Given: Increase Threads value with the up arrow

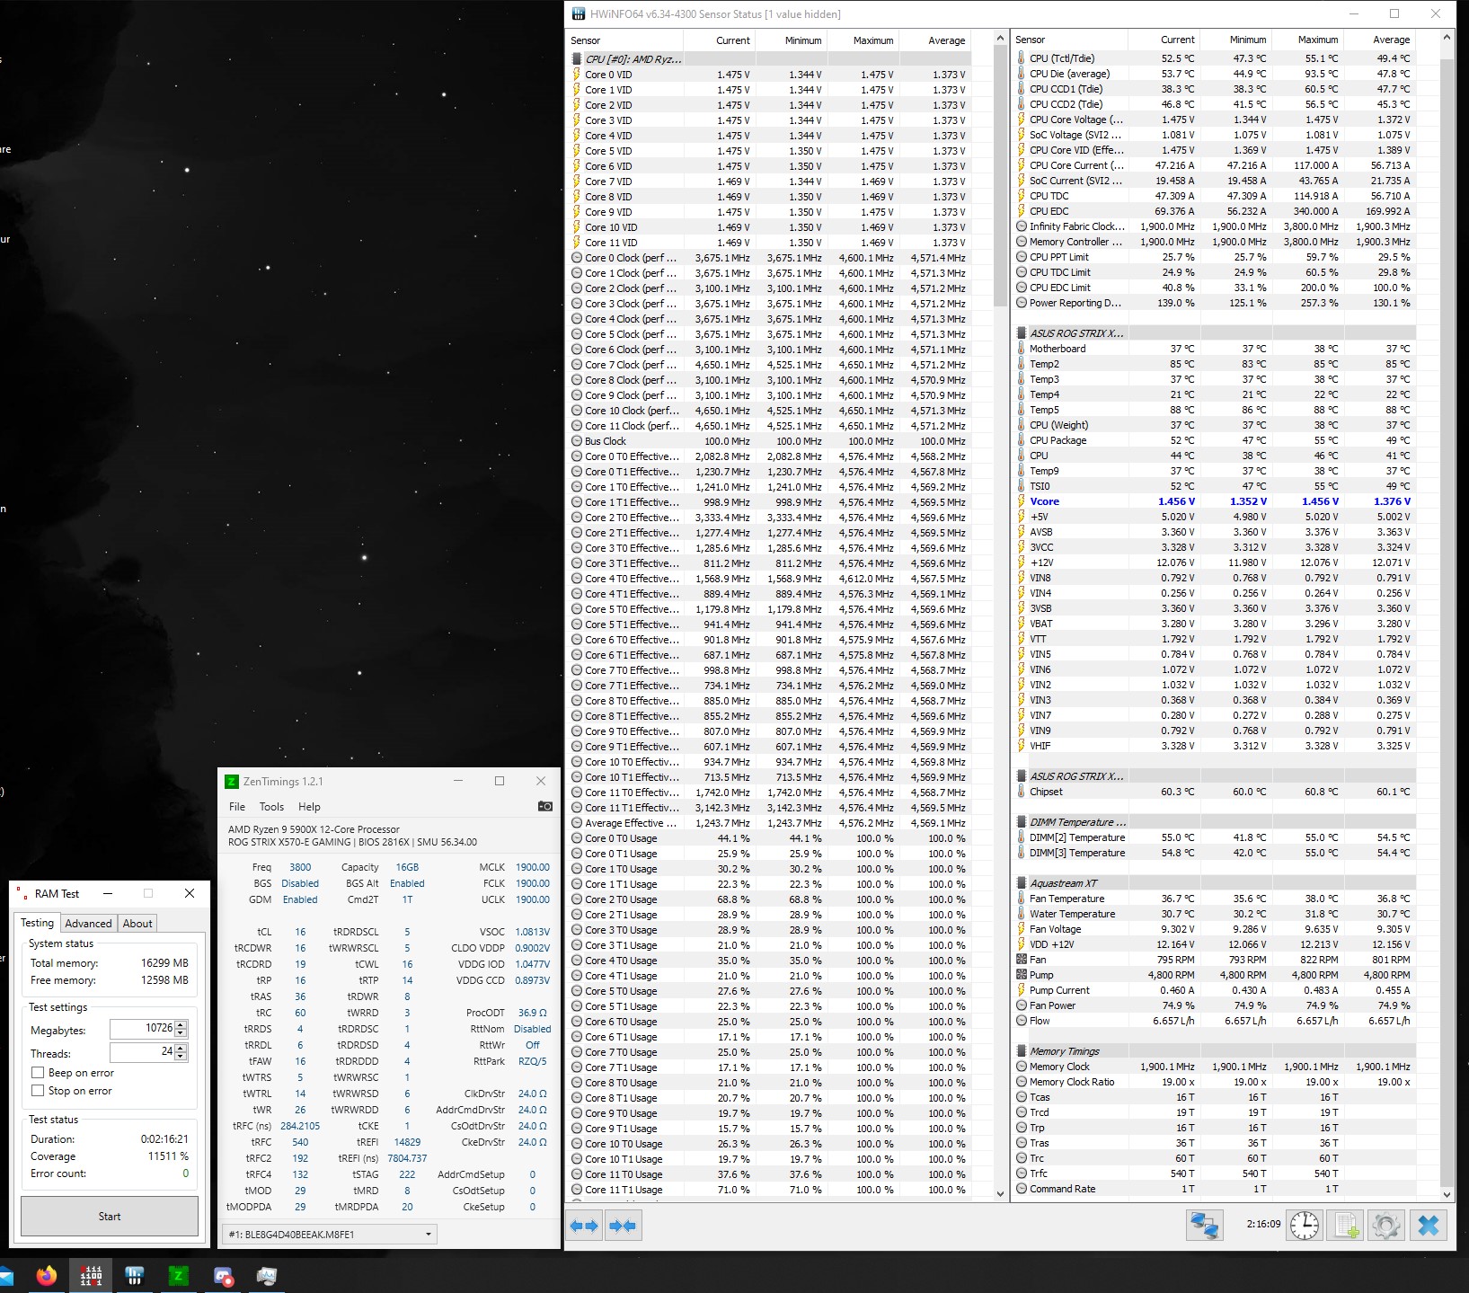Looking at the screenshot, I should pos(181,1048).
